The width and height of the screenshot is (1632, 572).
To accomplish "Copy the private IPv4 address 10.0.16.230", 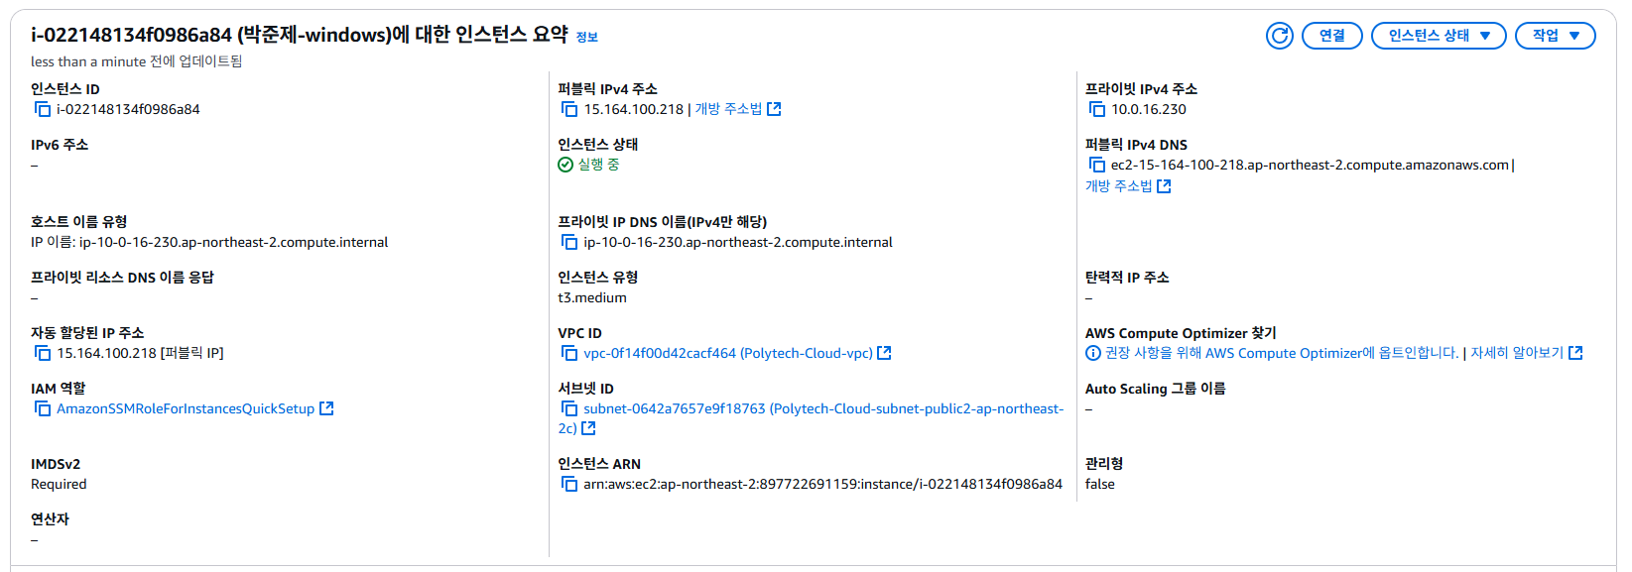I will pyautogui.click(x=1097, y=110).
